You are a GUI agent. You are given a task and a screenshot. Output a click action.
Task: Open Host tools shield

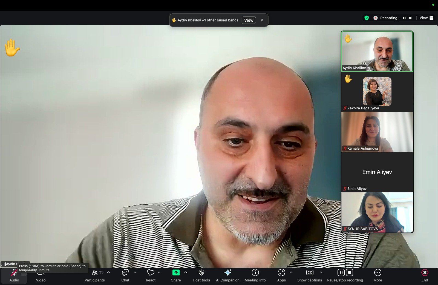pyautogui.click(x=201, y=275)
